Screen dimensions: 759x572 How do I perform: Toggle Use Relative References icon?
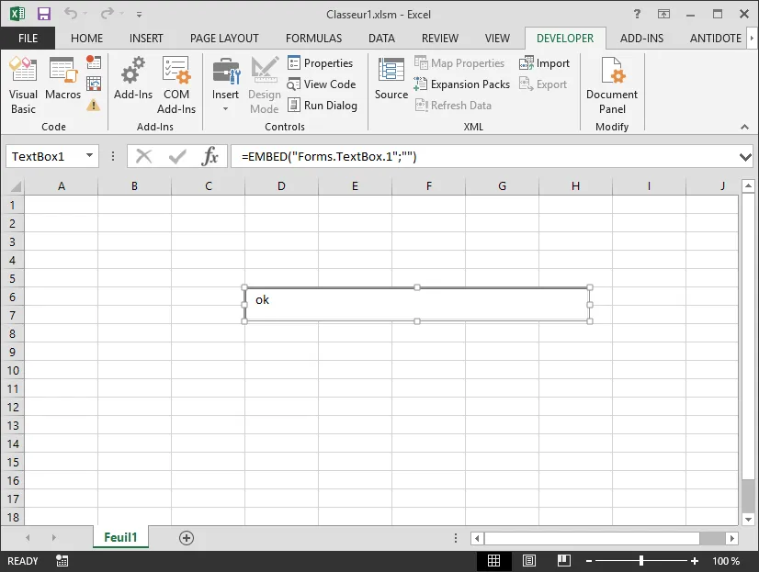click(94, 84)
